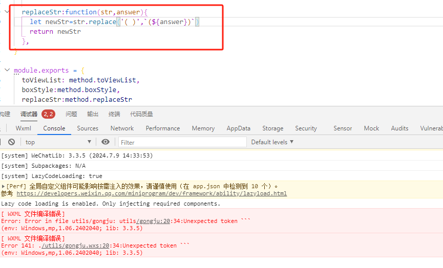Screen dimensions: 443x268
Task: Switch to the 终端 panel tab
Action: [114, 114]
